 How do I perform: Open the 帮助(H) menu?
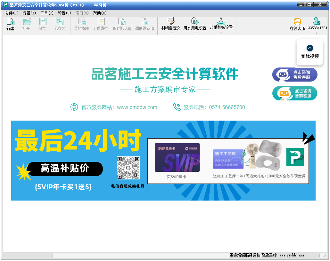100,13
